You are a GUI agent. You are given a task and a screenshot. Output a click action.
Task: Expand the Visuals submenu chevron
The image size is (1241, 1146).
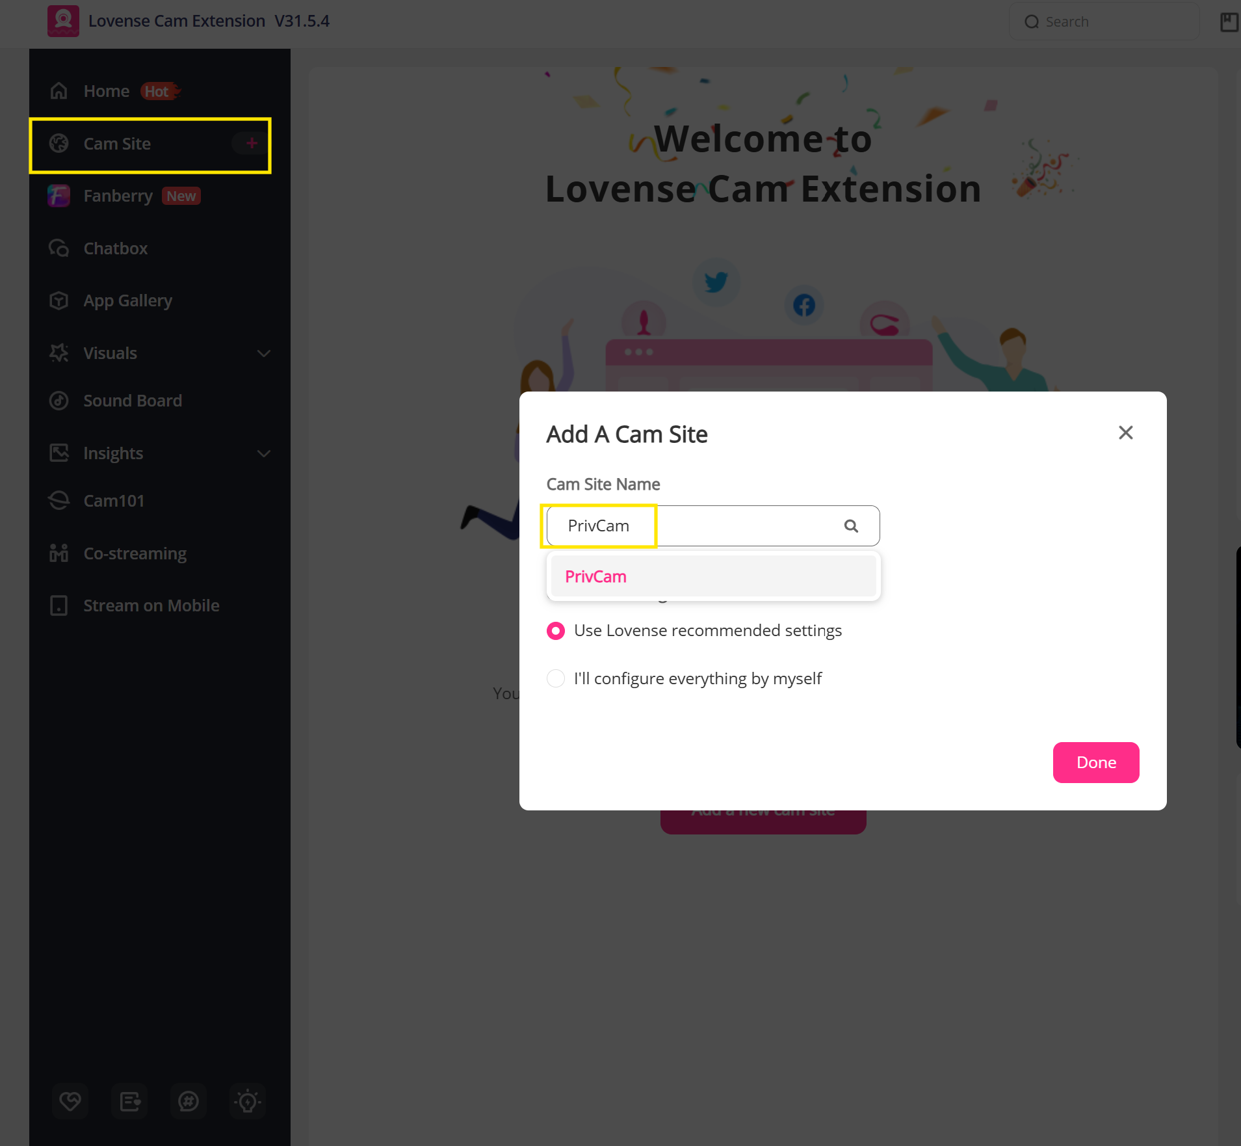click(x=263, y=353)
